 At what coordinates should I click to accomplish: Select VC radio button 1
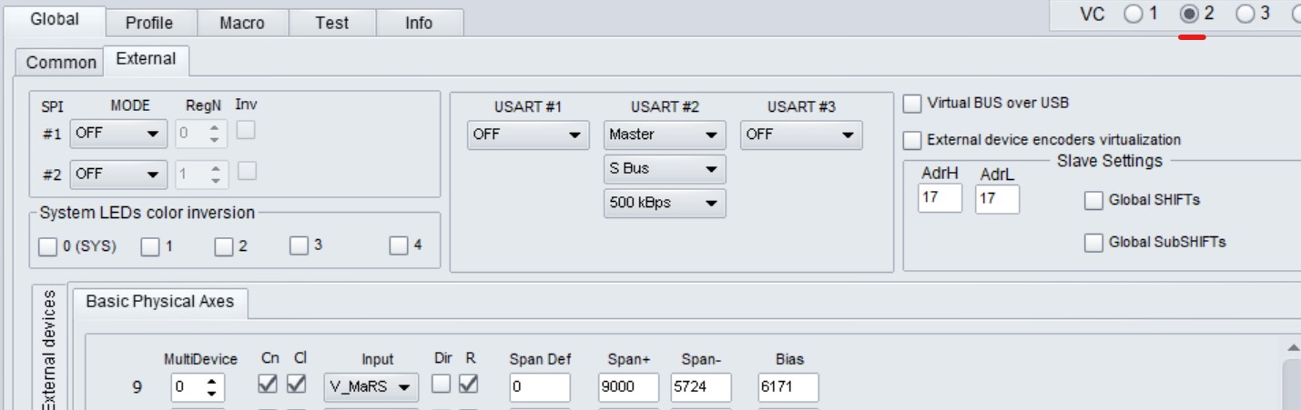click(x=1133, y=15)
